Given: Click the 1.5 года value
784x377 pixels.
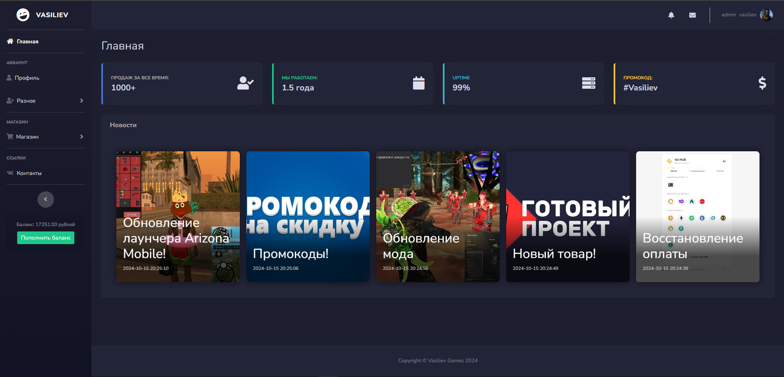Looking at the screenshot, I should (x=298, y=88).
